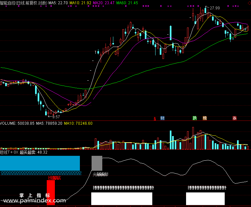The image size is (251, 207).
Task: Click the red S signal icon
Action: point(155,119)
